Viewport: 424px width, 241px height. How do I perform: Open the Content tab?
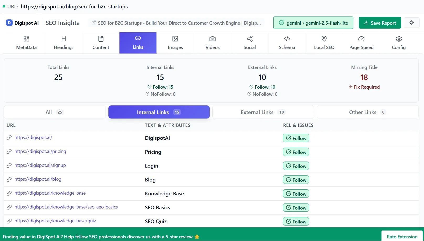click(101, 43)
